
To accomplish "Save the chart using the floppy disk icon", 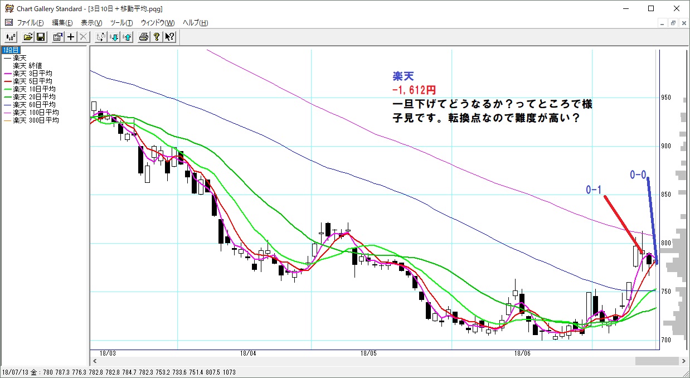I will (40, 37).
